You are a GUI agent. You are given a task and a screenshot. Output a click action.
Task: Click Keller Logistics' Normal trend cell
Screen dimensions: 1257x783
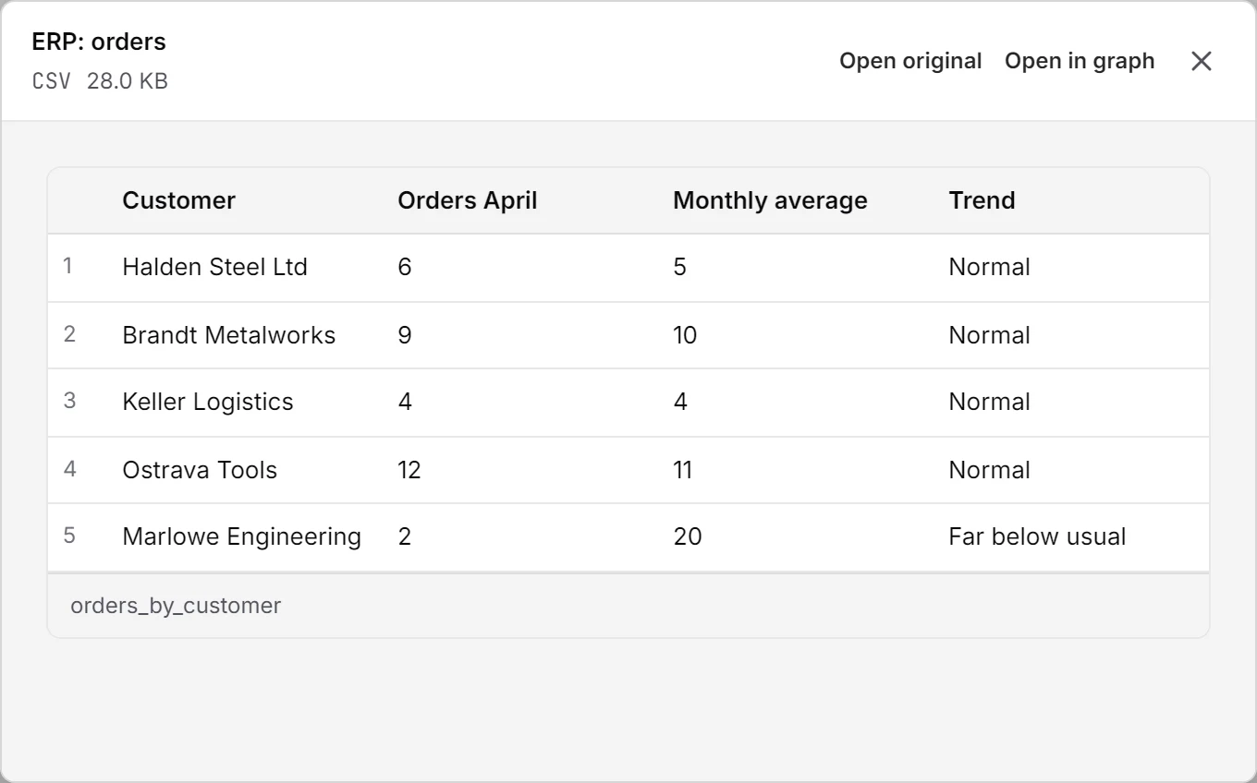tap(989, 402)
